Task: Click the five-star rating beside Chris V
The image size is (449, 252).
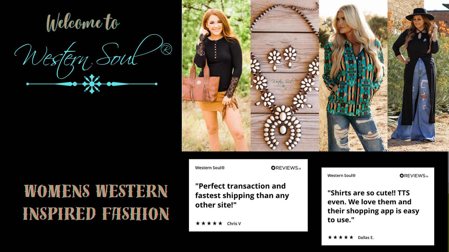Action: (209, 223)
